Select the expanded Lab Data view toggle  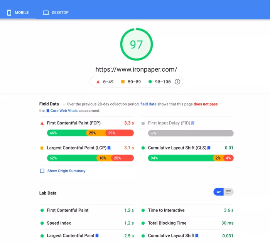228,192
